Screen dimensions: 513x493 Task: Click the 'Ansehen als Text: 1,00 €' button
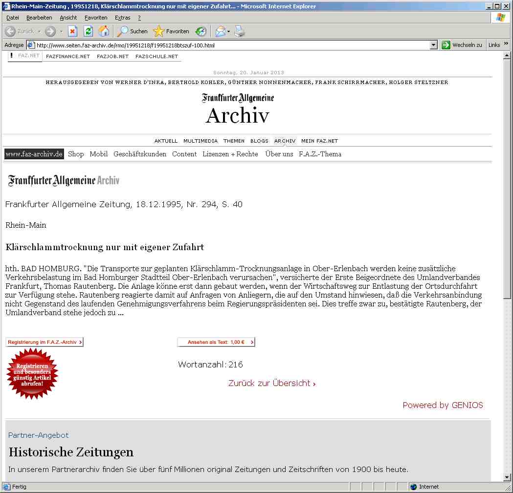click(x=216, y=342)
